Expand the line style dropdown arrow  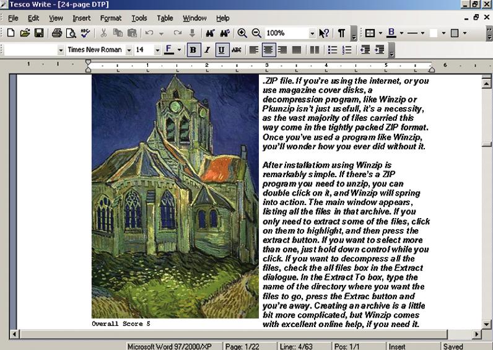point(422,33)
